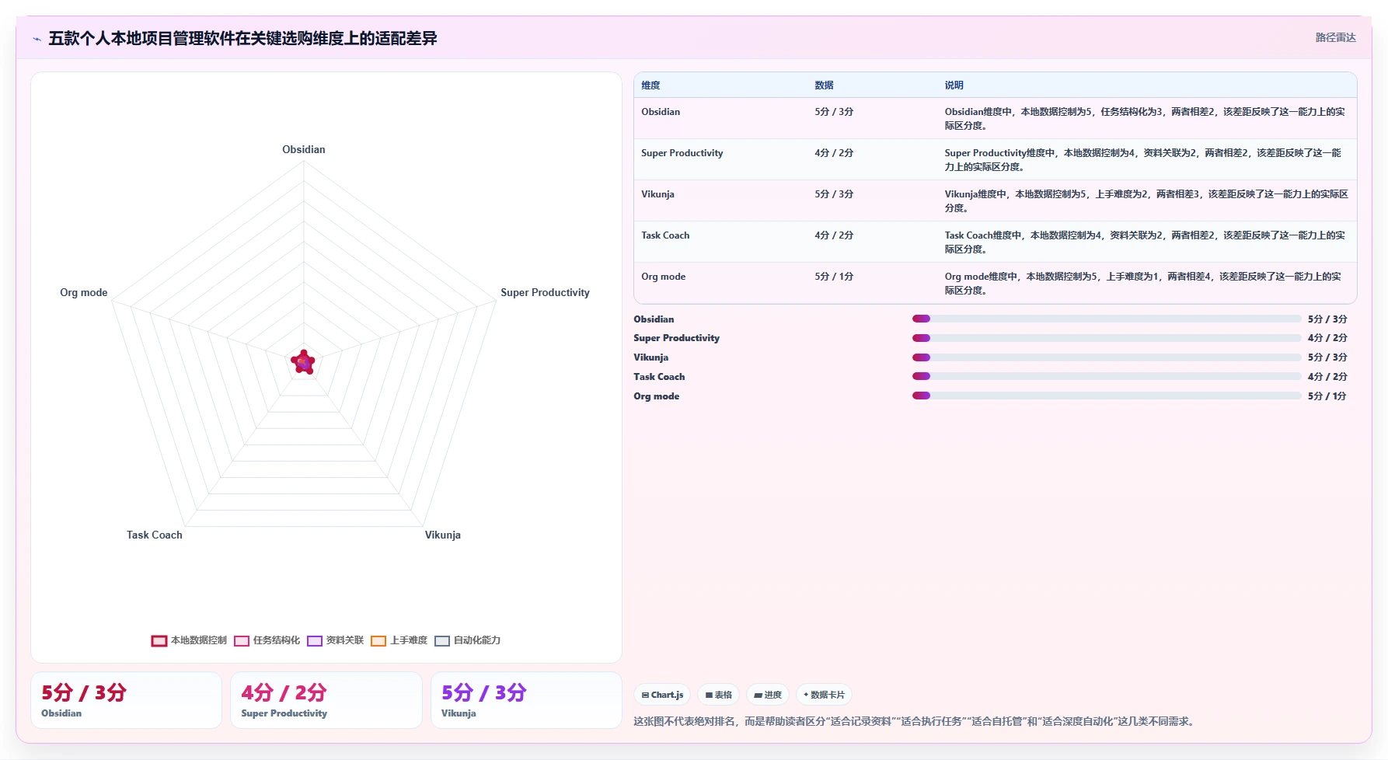The width and height of the screenshot is (1388, 760).
Task: Open the Obsidian 5分 / 3分 stat card
Action: pyautogui.click(x=126, y=700)
